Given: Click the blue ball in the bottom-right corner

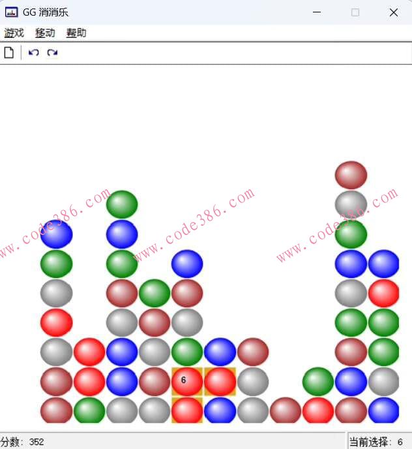Looking at the screenshot, I should pyautogui.click(x=384, y=410).
